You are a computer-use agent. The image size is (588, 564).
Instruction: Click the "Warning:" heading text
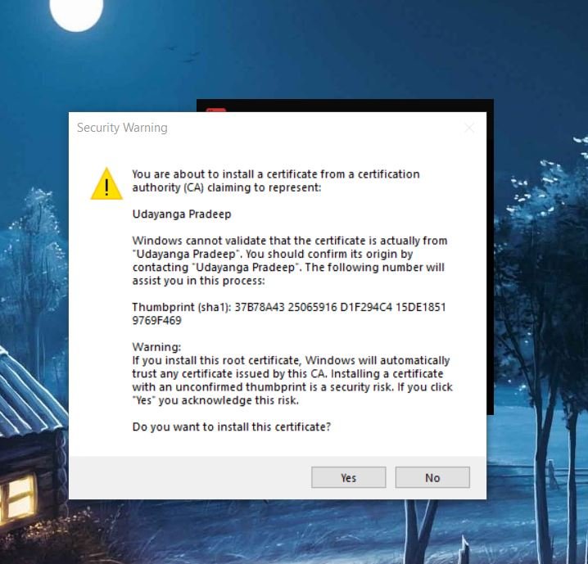(x=156, y=346)
